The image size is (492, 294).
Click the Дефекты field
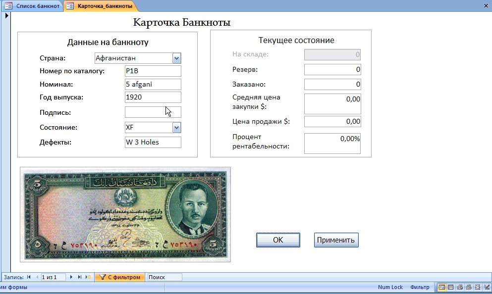coord(153,143)
